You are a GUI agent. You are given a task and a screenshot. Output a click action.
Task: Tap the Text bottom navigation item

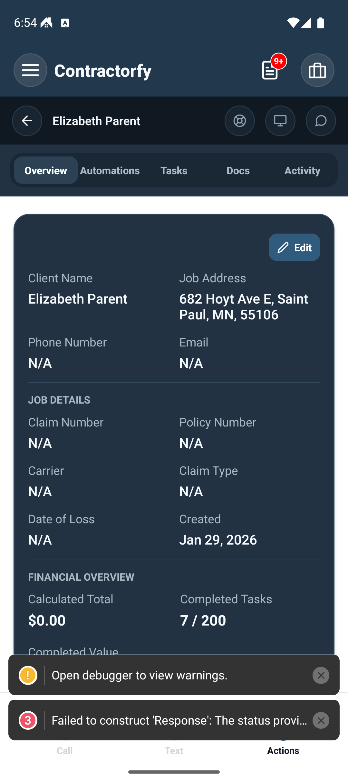pos(174,750)
